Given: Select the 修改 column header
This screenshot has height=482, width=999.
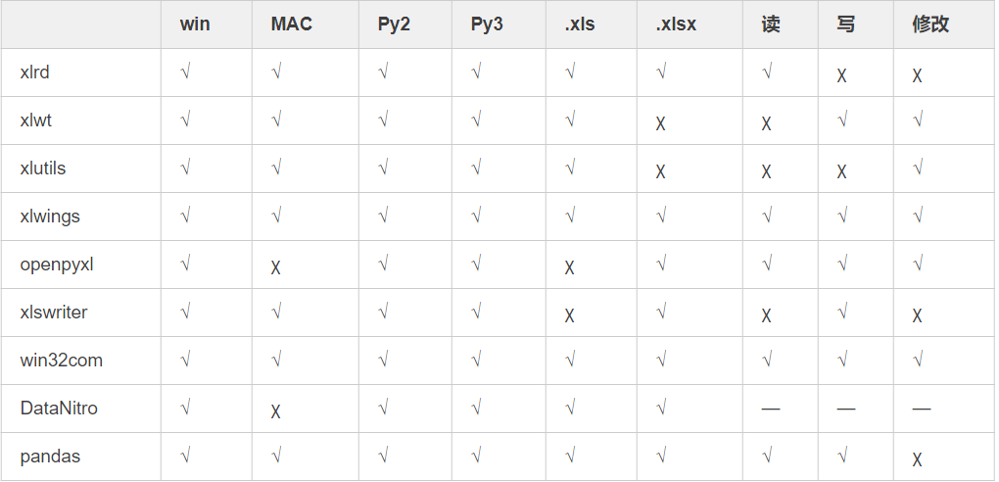Looking at the screenshot, I should tap(930, 24).
